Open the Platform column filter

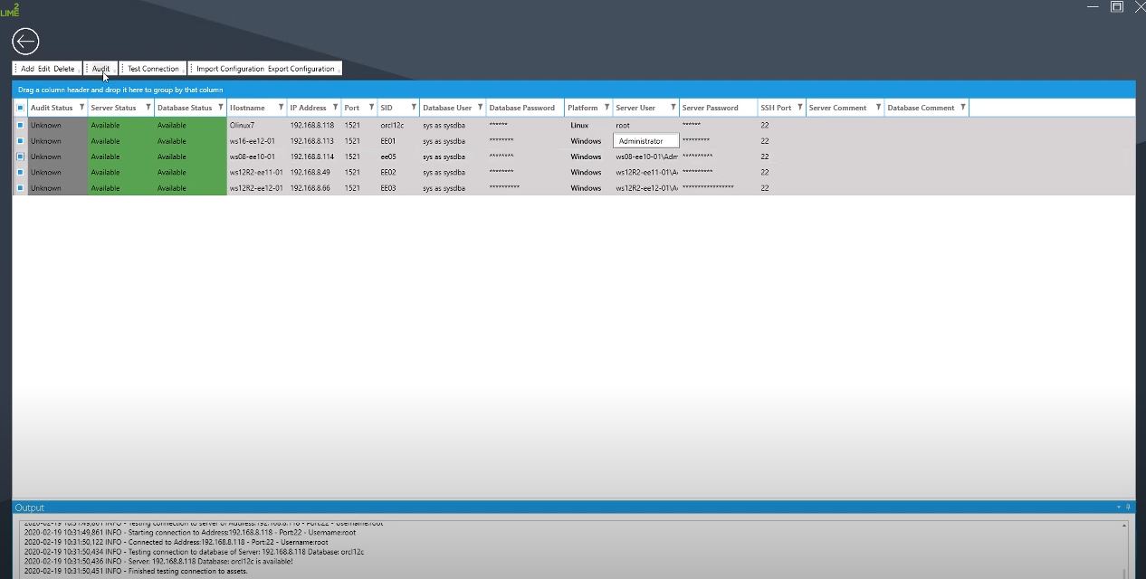(x=606, y=108)
